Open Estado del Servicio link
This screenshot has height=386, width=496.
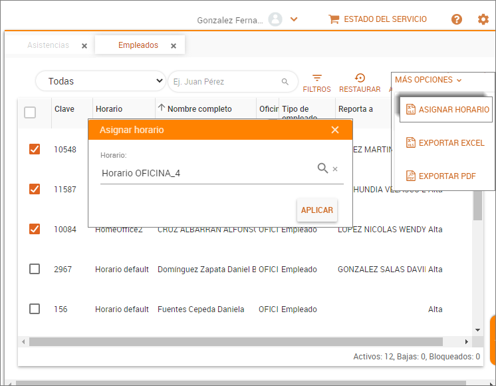point(378,19)
